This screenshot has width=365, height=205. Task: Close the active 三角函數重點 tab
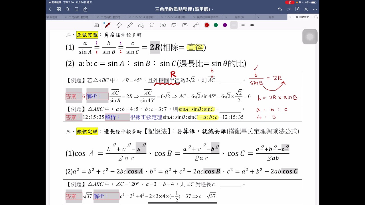pyautogui.click(x=290, y=17)
